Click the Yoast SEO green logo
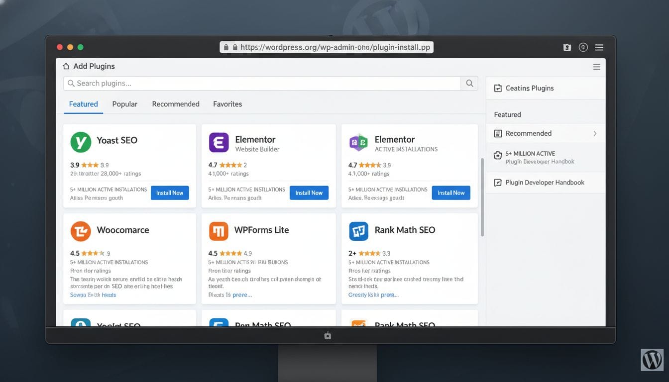This screenshot has height=382, width=669. [81, 142]
